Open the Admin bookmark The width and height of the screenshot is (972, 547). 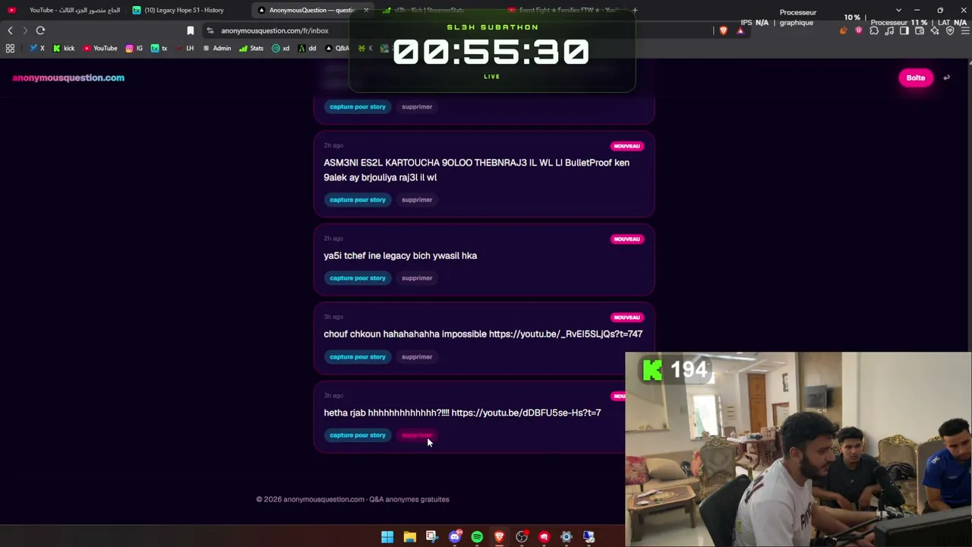[217, 48]
